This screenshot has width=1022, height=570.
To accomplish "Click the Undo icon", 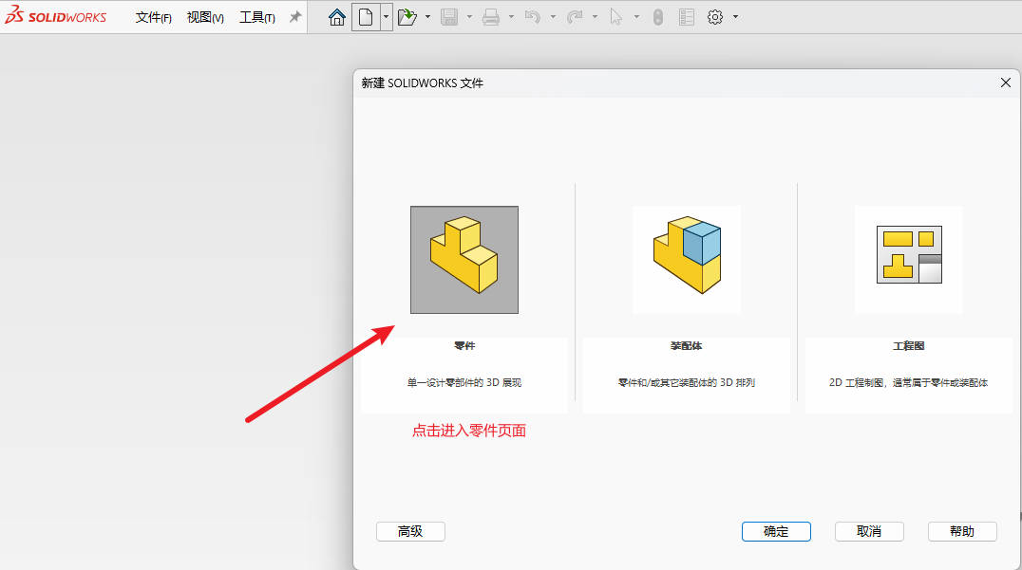I will tap(533, 17).
